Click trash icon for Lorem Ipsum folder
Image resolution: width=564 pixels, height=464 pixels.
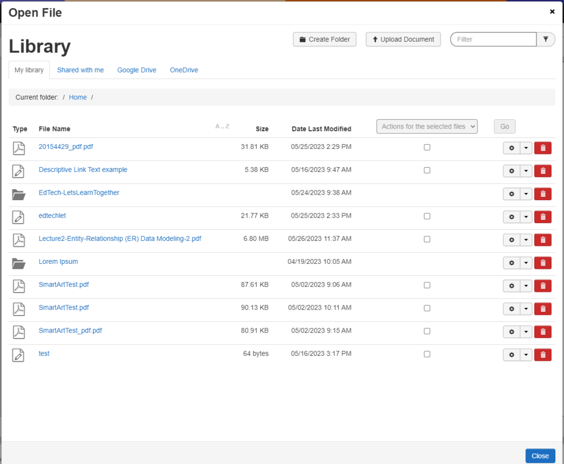[x=543, y=263]
